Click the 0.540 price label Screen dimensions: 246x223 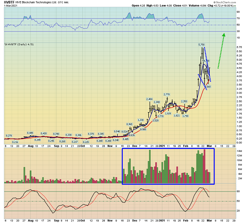point(117,132)
